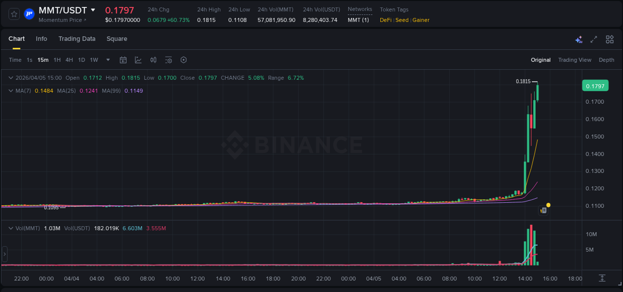This screenshot has width=623, height=292.
Task: Switch chart to Trading View mode
Action: coord(575,59)
